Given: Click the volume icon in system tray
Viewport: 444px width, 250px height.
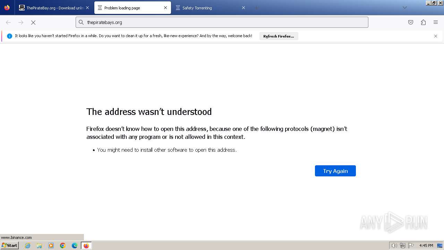Looking at the screenshot, I should 394,245.
